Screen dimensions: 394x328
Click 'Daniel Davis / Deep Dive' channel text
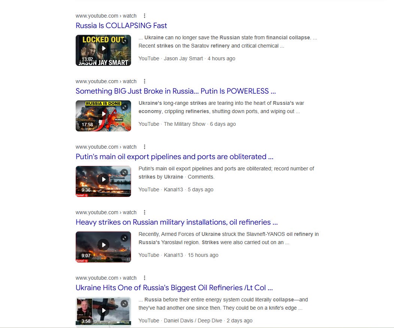click(193, 321)
